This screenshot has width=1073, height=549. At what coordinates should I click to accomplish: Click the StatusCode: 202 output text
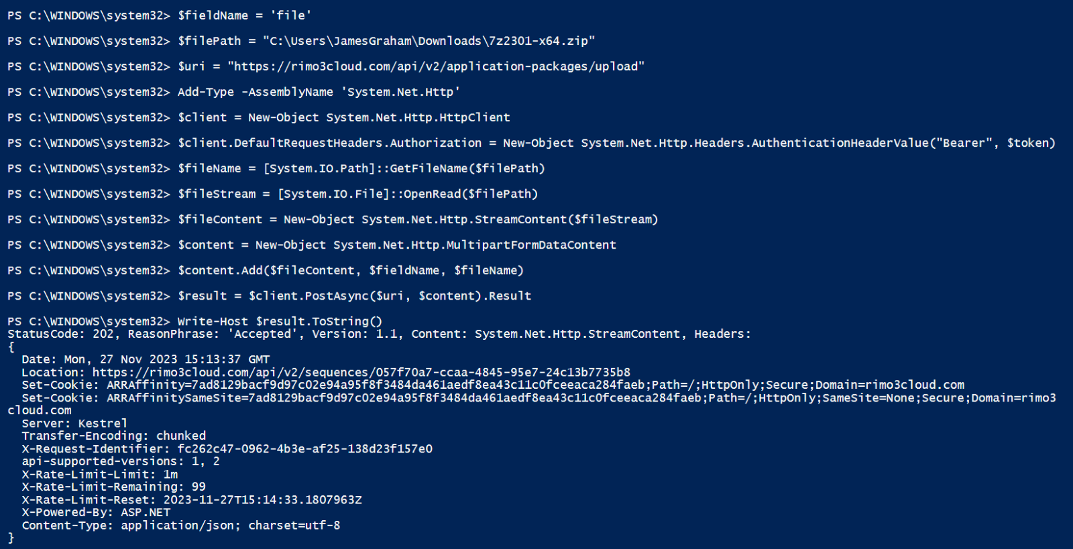61,334
